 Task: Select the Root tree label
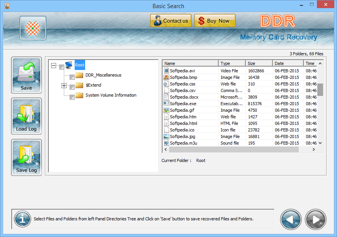(80, 65)
